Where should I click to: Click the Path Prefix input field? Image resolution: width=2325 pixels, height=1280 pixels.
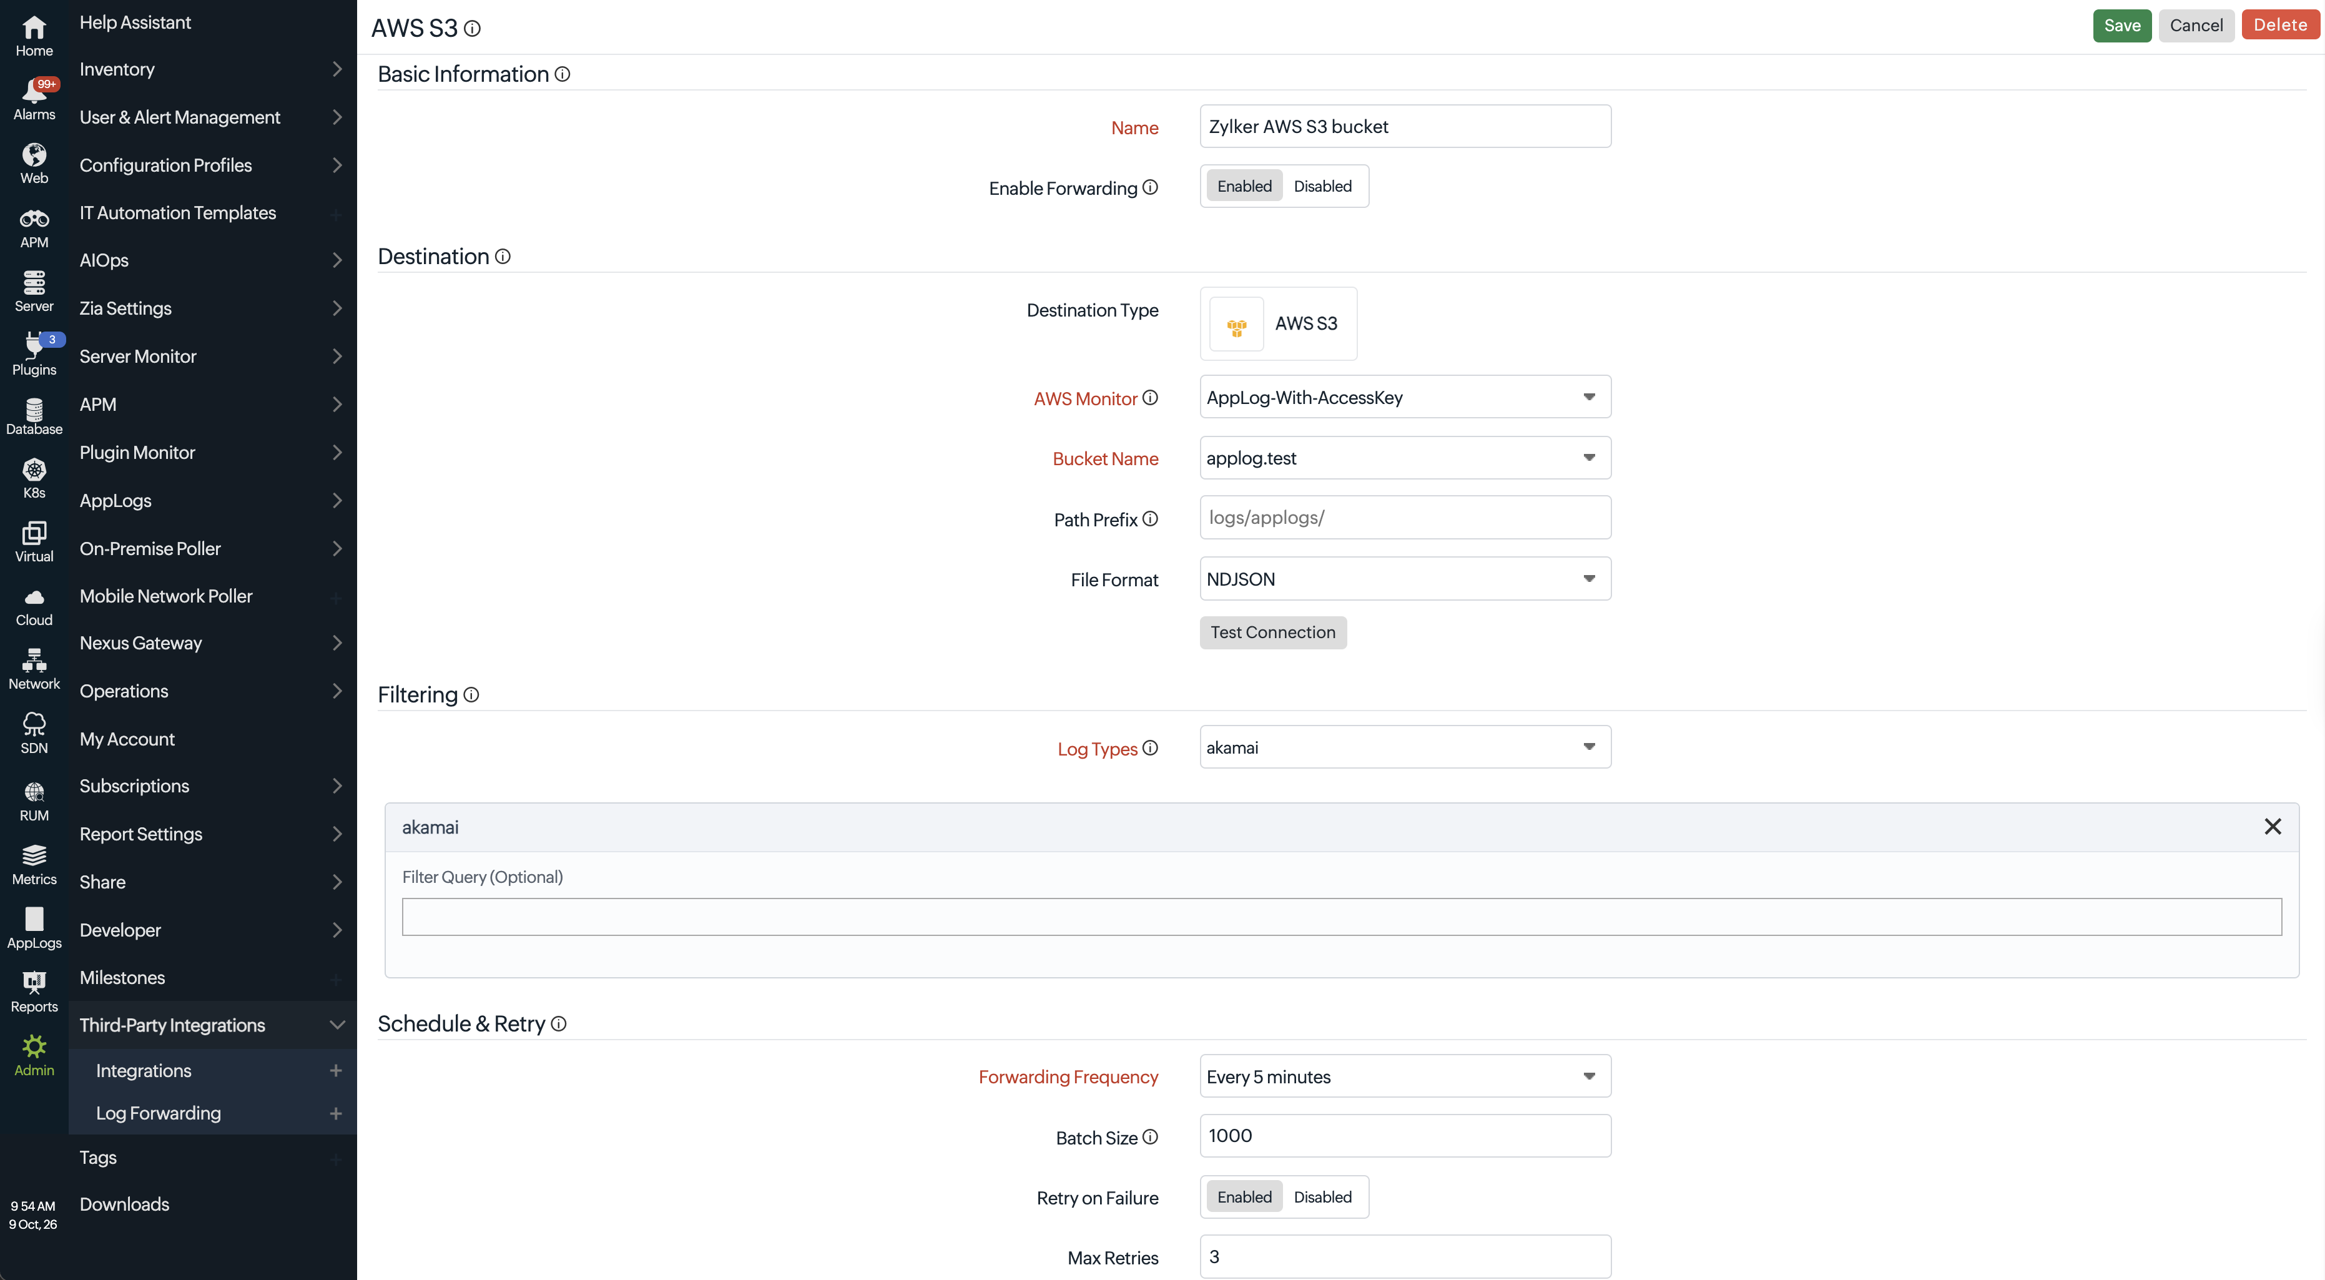[x=1404, y=517]
